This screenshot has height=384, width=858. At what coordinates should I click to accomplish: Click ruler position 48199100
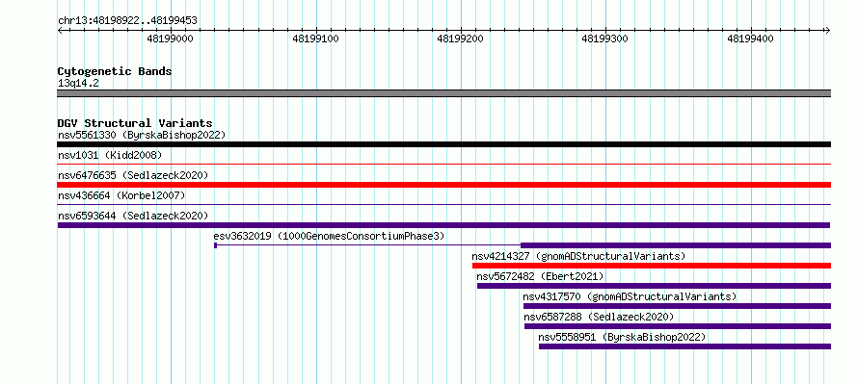316,38
